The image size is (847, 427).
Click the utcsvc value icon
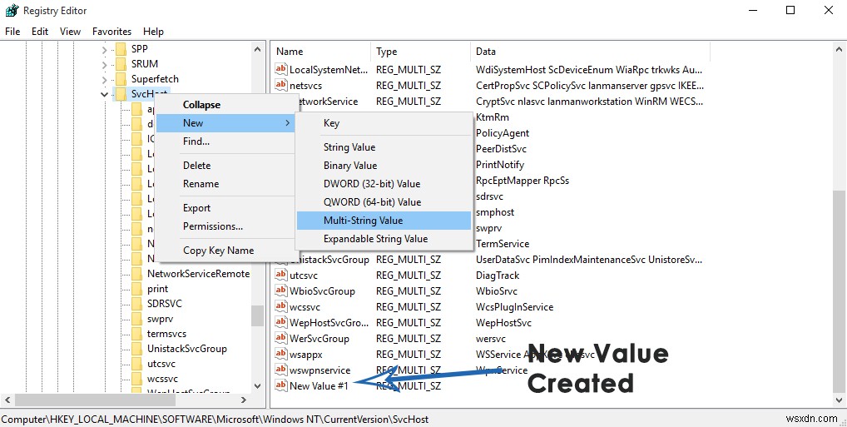tap(281, 275)
